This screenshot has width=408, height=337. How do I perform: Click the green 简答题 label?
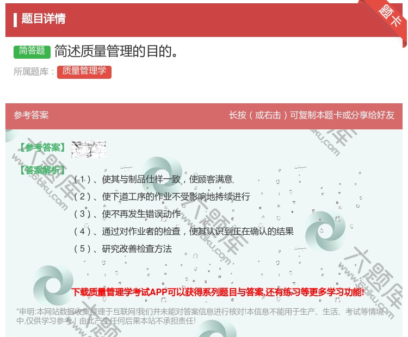pyautogui.click(x=32, y=51)
